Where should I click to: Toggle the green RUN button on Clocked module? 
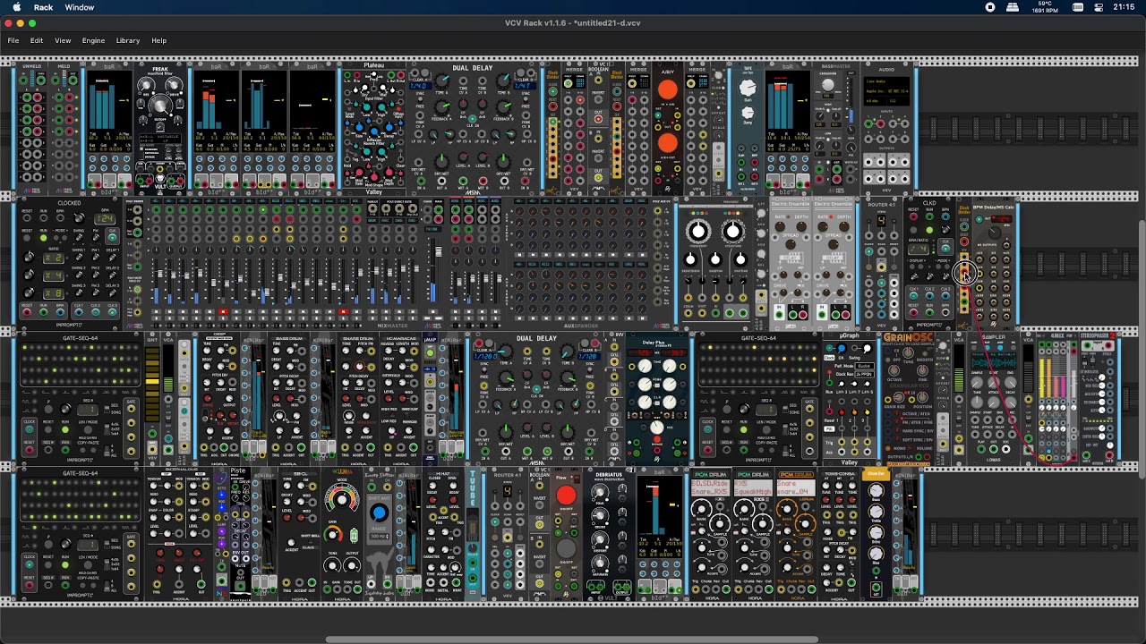click(43, 239)
